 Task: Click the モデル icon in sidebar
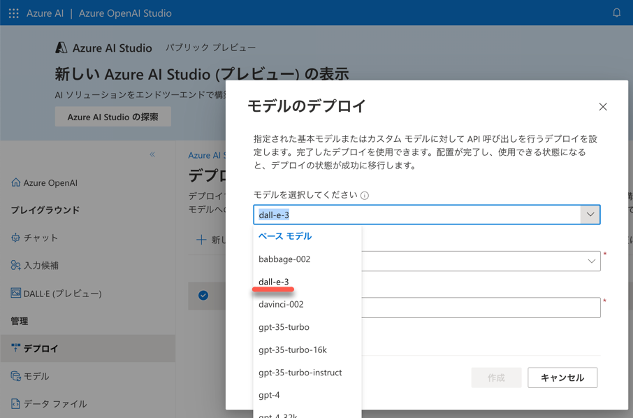(16, 376)
